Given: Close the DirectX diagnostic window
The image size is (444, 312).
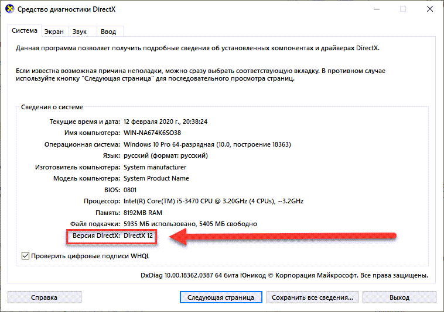Looking at the screenshot, I should [x=430, y=9].
